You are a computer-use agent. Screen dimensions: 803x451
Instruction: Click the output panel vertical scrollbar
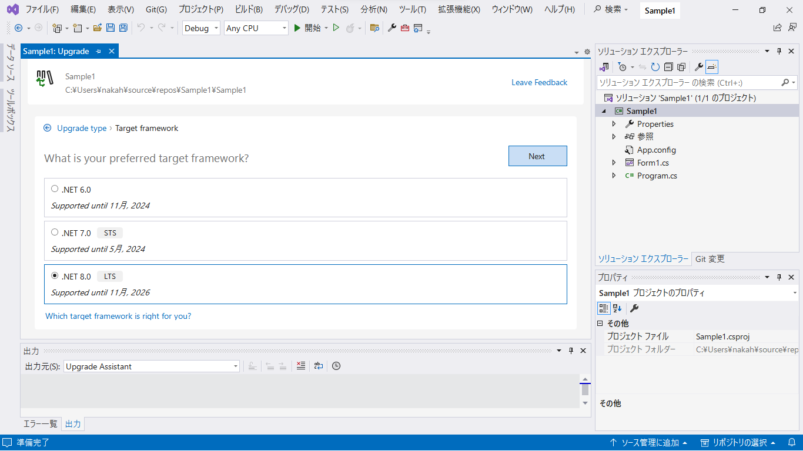(x=584, y=391)
